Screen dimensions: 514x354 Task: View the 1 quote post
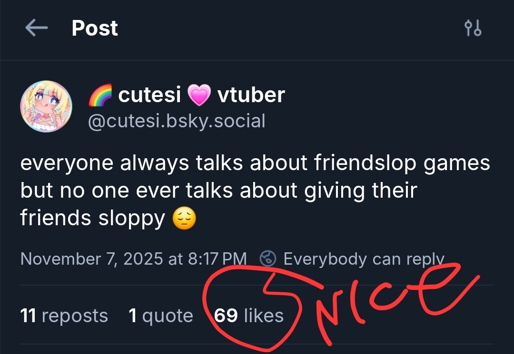coord(161,316)
